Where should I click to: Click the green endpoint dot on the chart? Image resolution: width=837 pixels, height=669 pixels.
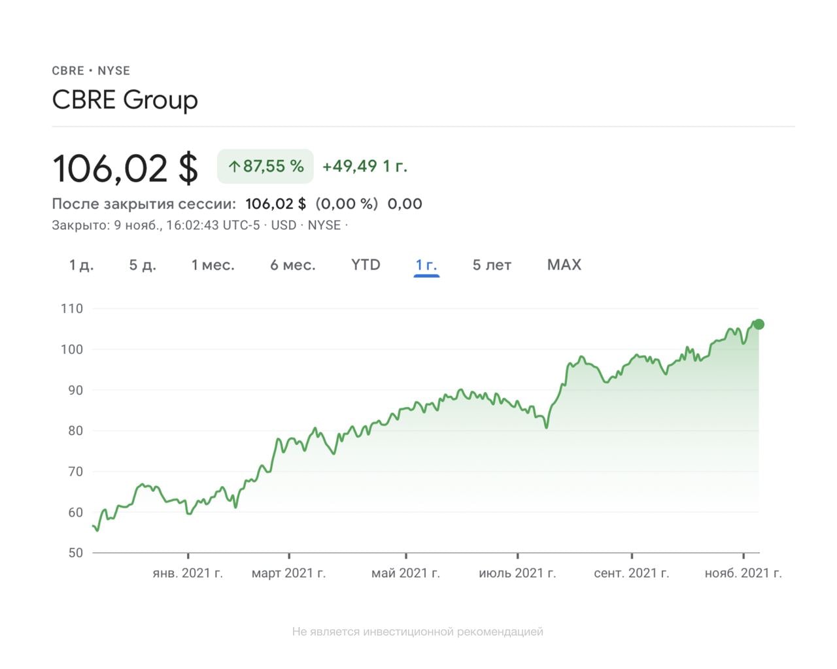pyautogui.click(x=759, y=324)
